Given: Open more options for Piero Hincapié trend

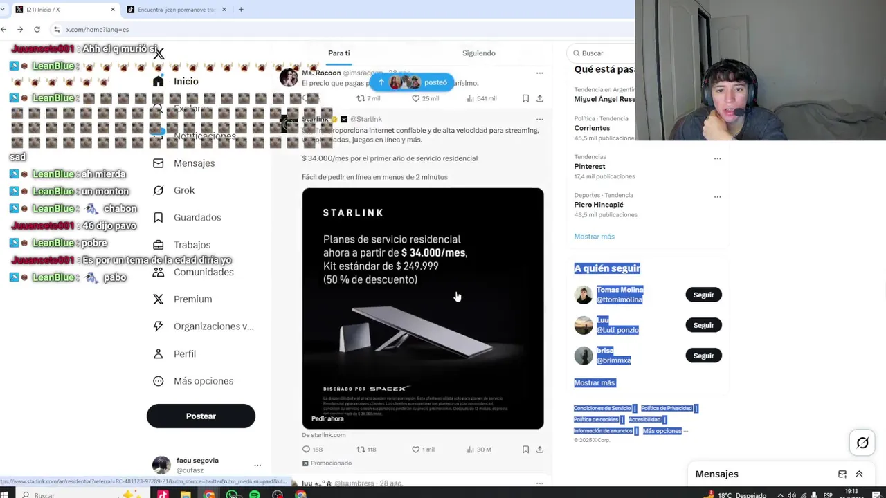Looking at the screenshot, I should coord(718,196).
